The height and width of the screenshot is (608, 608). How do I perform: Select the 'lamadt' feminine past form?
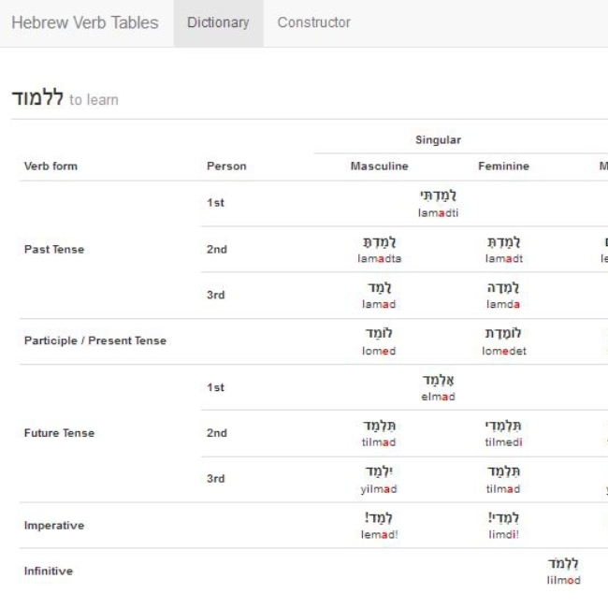tap(503, 250)
